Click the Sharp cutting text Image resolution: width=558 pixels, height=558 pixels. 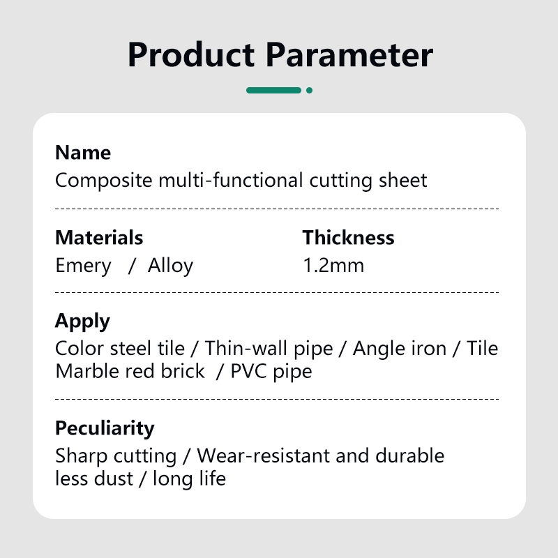(116, 457)
